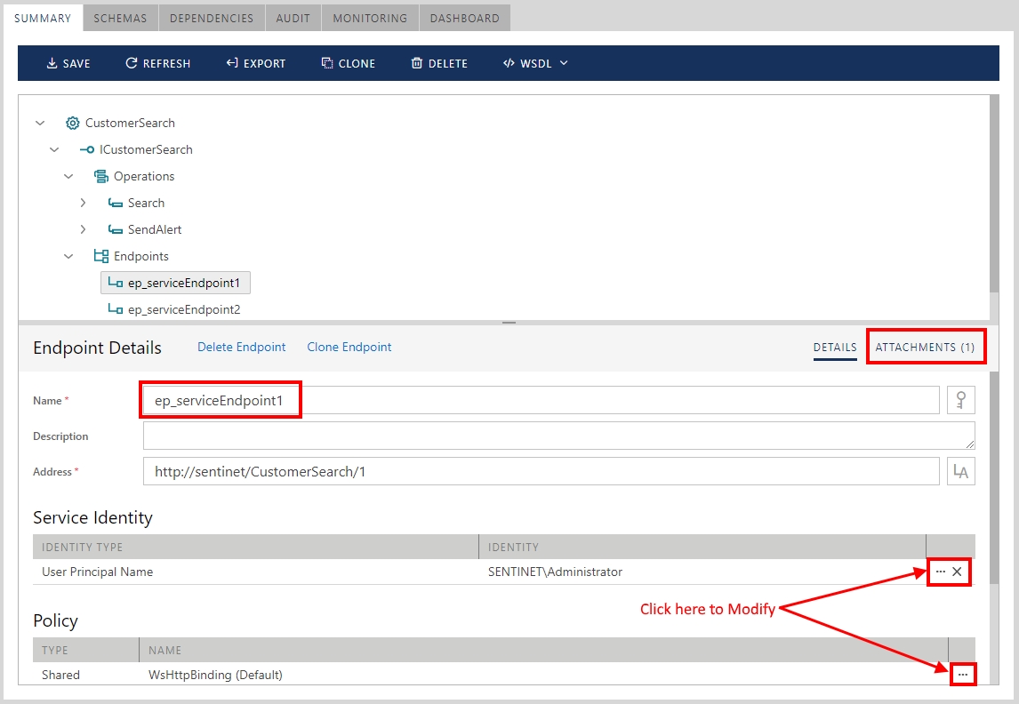This screenshot has height=704, width=1019.
Task: Click the Save toolbar button
Action: click(x=68, y=63)
